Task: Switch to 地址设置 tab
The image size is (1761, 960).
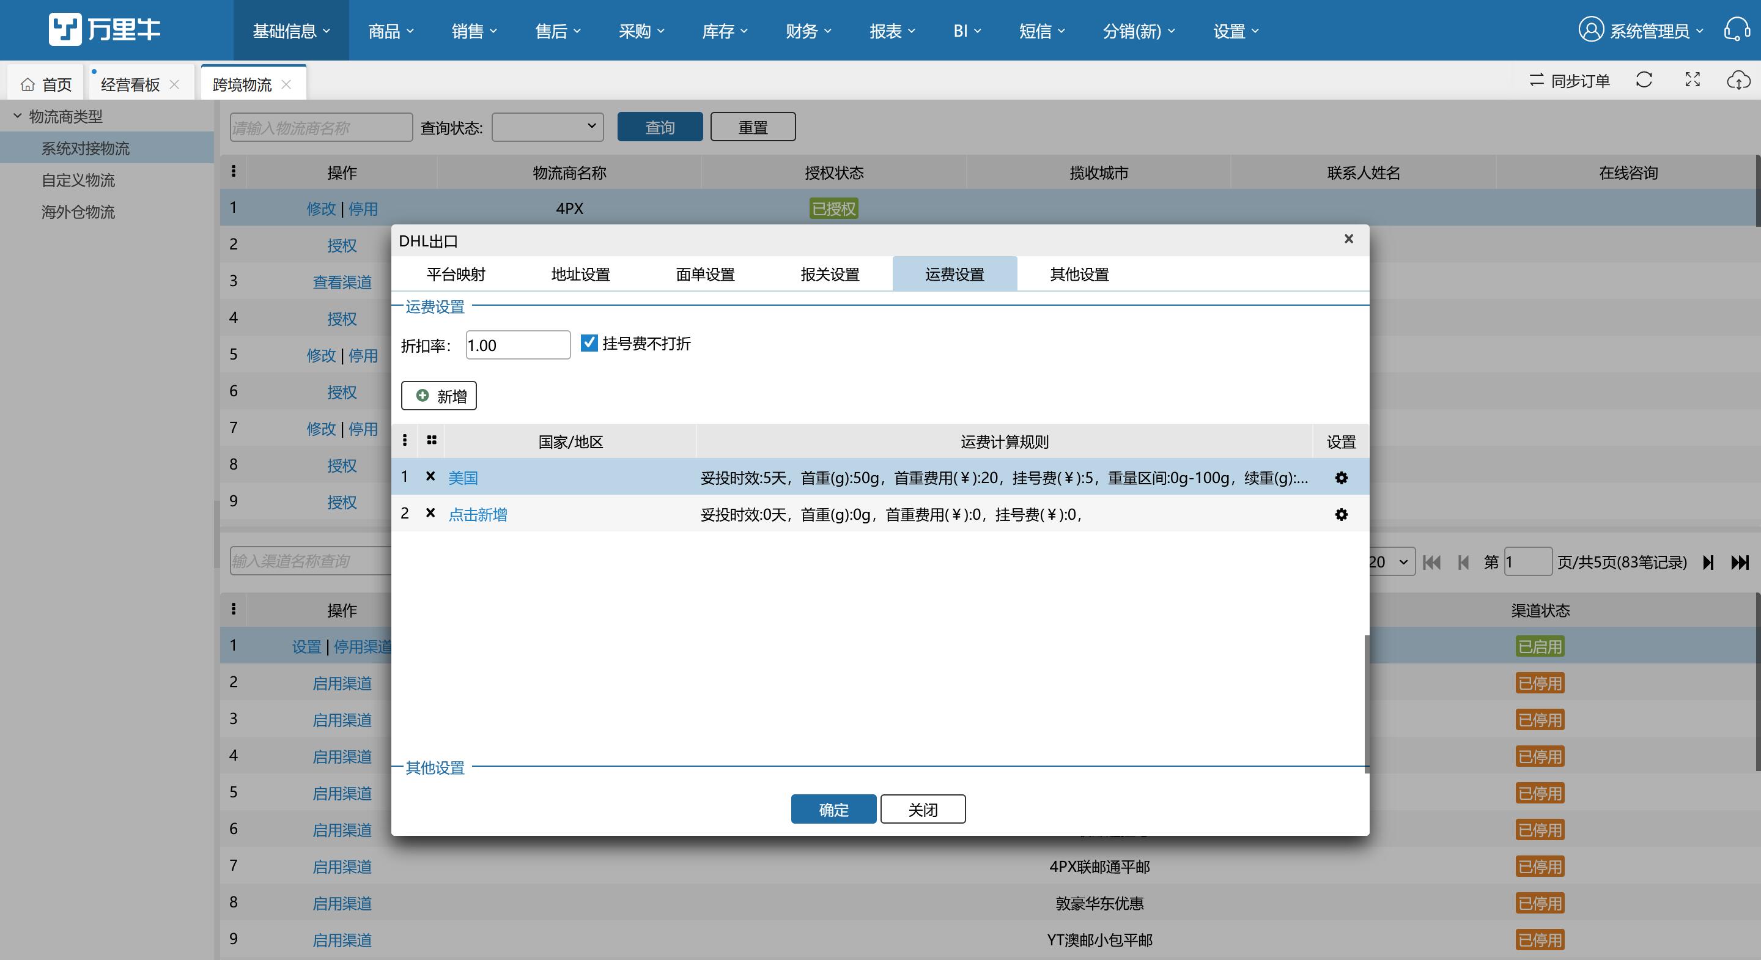Action: (580, 273)
